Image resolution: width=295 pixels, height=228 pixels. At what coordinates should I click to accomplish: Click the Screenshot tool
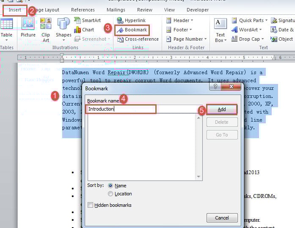pyautogui.click(x=92, y=39)
